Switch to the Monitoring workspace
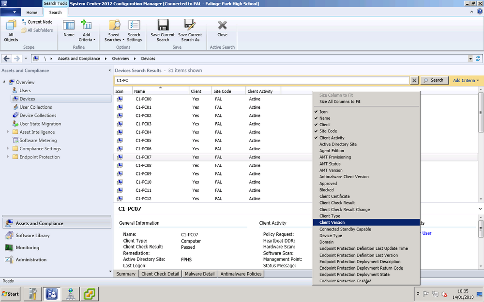This screenshot has height=302, width=484. (x=57, y=248)
